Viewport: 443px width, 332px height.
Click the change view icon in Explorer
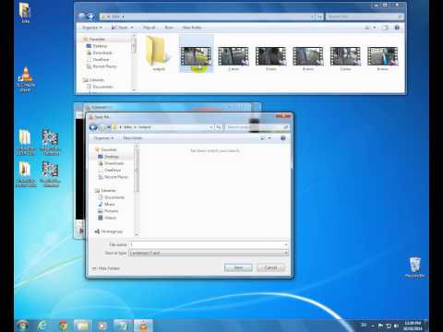coord(367,28)
